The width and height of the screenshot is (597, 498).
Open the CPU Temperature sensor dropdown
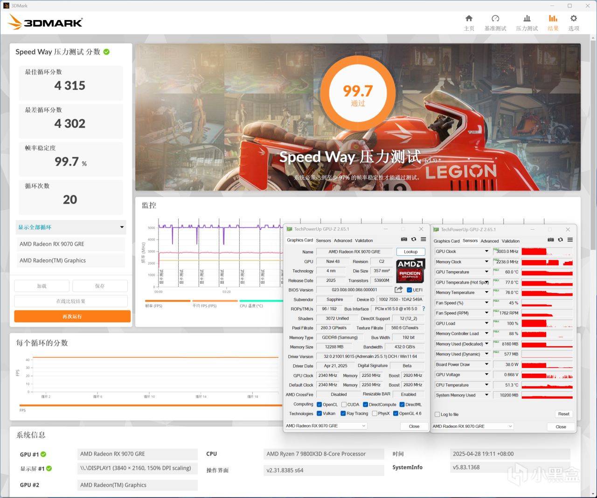(486, 385)
